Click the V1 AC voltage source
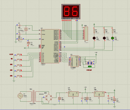 20,96
